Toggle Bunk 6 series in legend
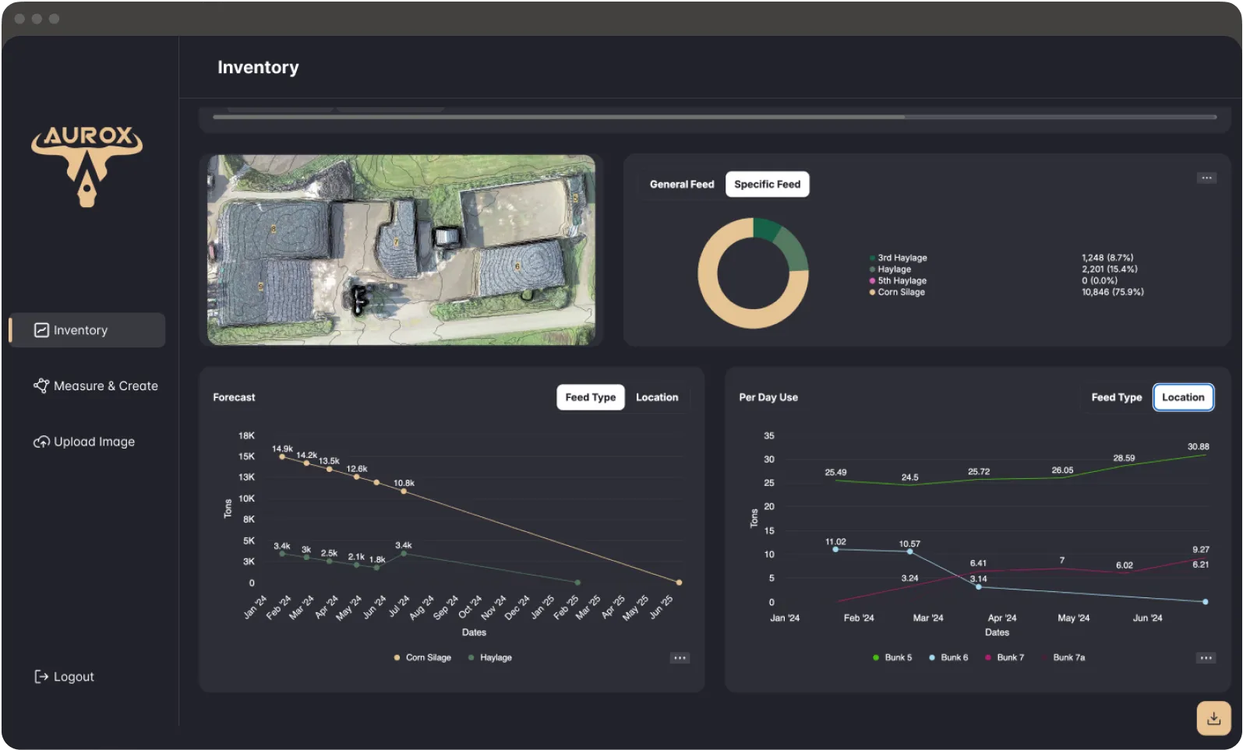Viewport: 1243px width, 750px height. click(948, 658)
